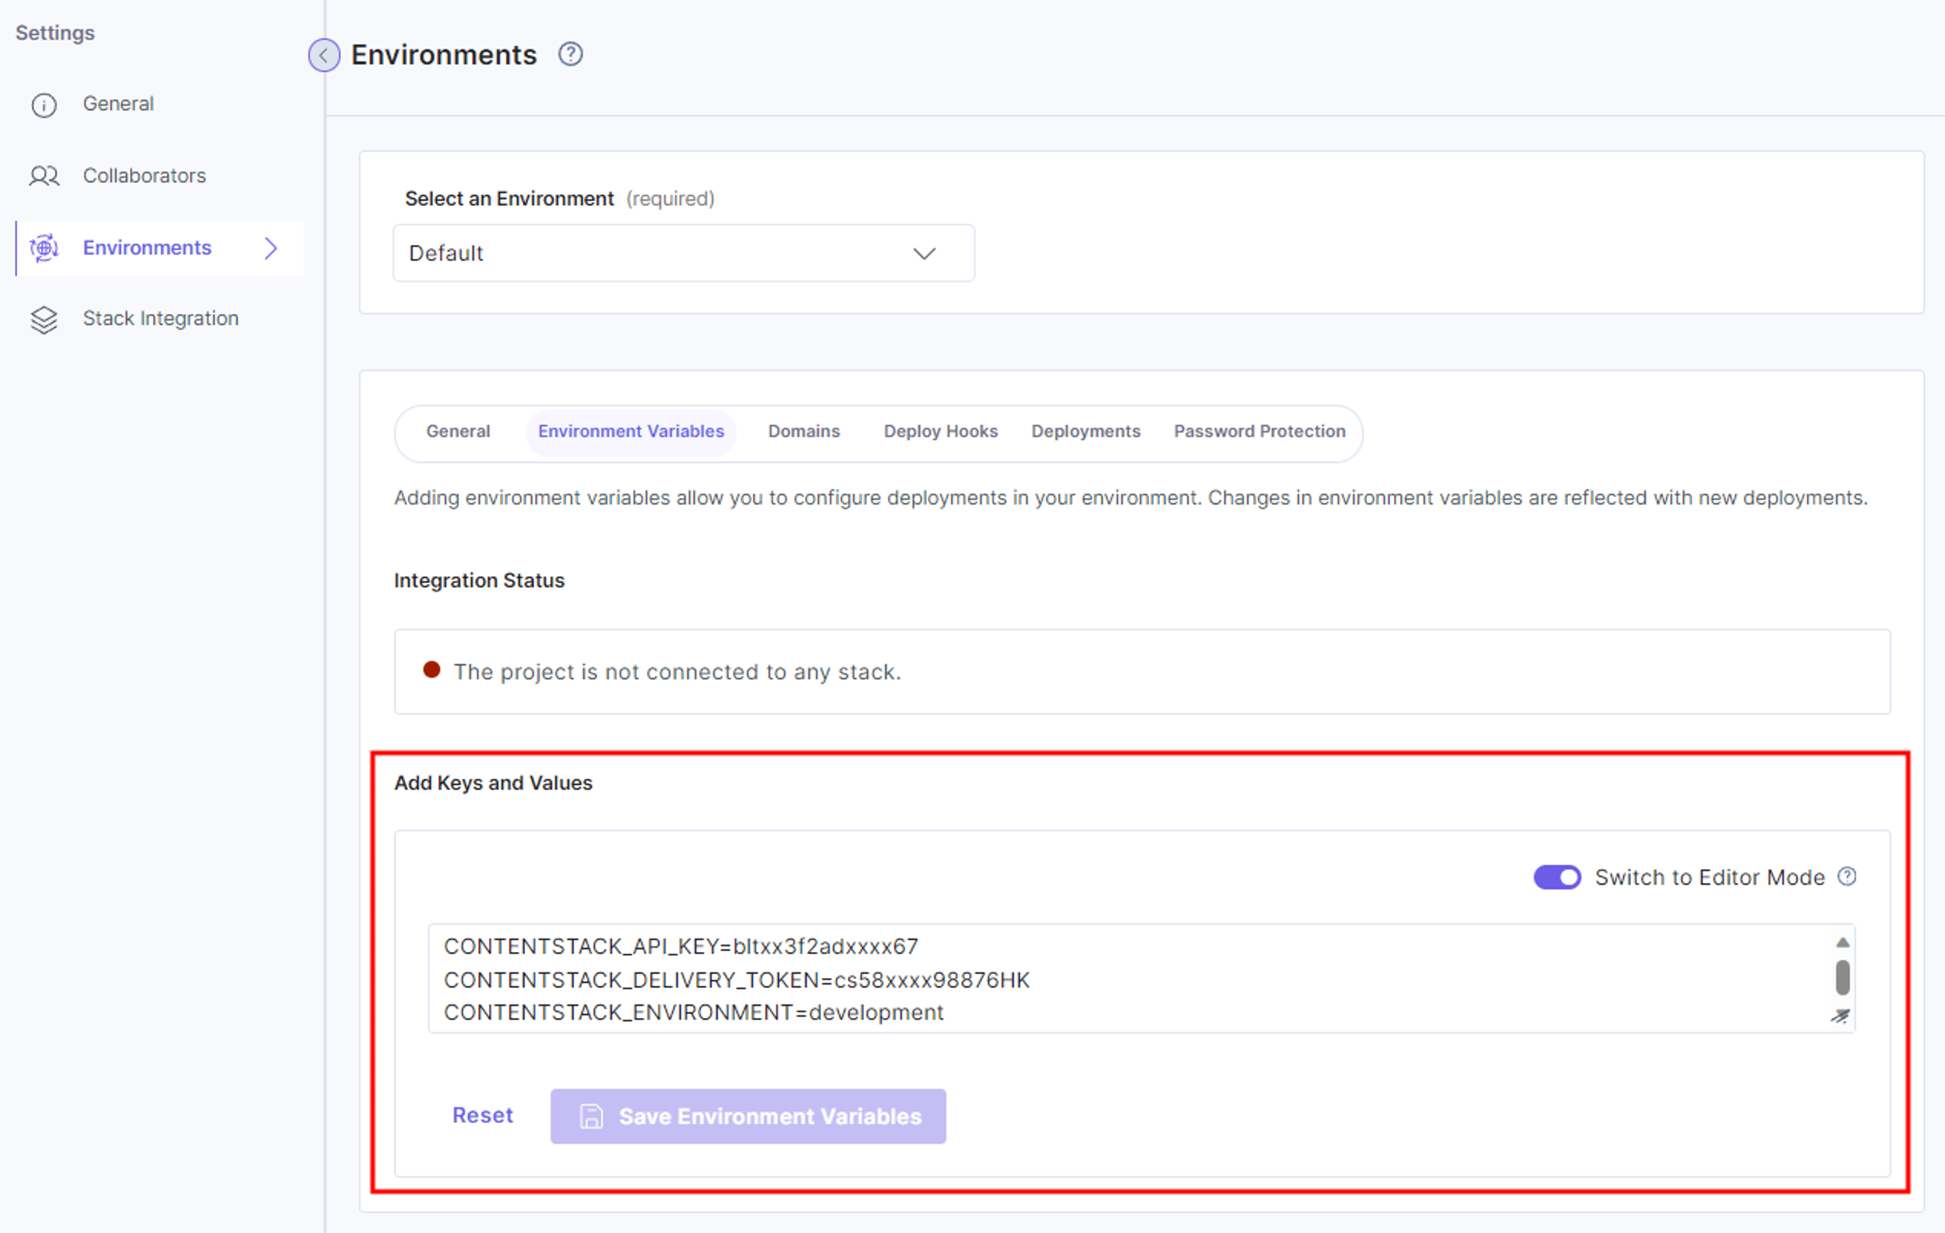1945x1233 pixels.
Task: Click the textarea resize handle
Action: [x=1841, y=1016]
